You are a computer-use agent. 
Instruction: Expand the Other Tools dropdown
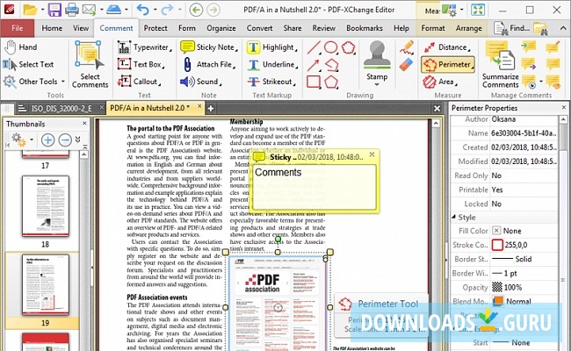pos(62,82)
